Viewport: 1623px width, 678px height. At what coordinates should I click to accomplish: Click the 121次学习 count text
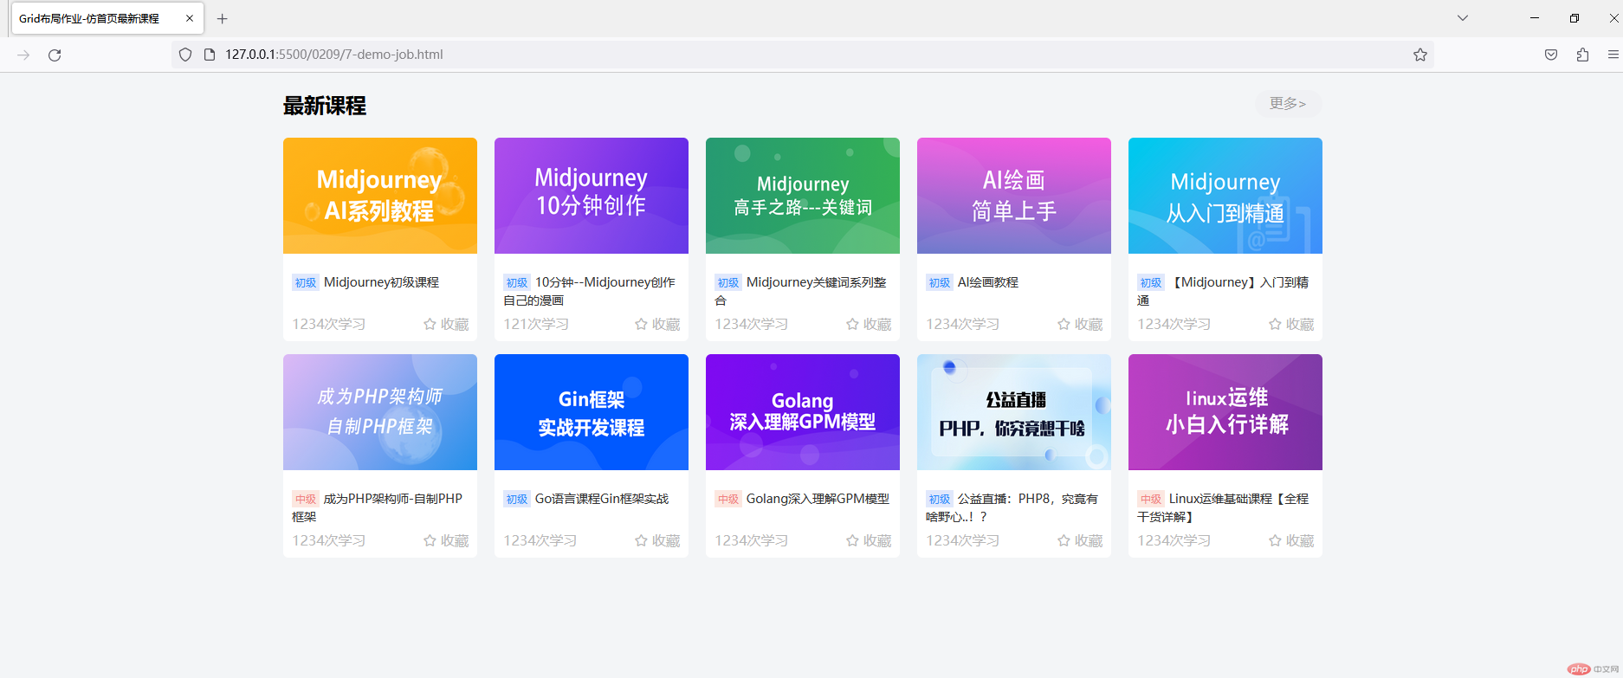[x=536, y=324]
